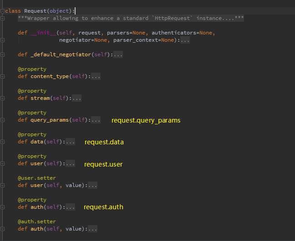
Task: Expand the __init__ method fold marker
Action: (x=2, y=40)
